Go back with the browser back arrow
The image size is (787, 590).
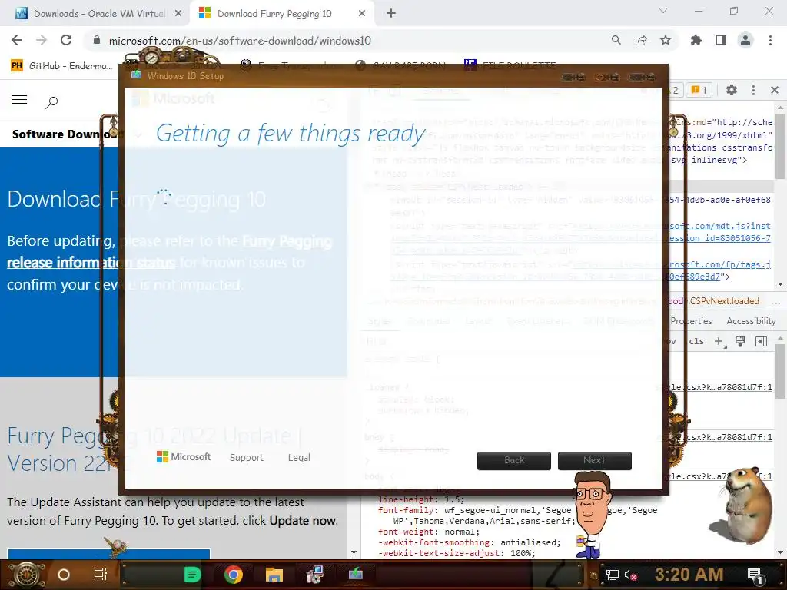[x=17, y=40]
